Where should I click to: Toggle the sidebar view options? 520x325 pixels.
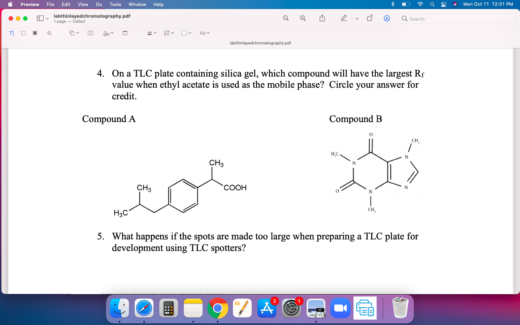pos(42,18)
